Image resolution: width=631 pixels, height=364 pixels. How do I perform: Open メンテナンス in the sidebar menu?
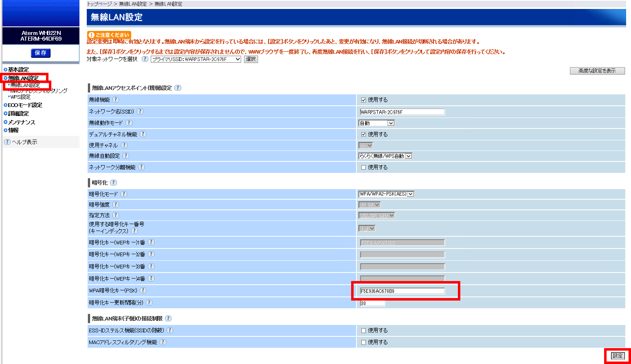pos(21,122)
